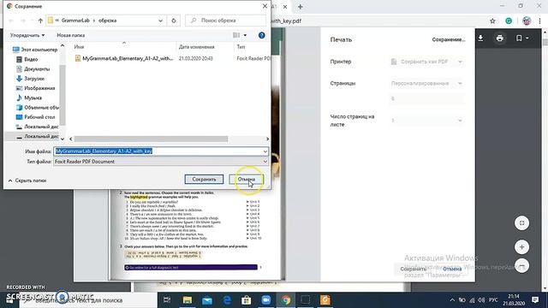
Task: Open the Принтер dropdown in print panel
Action: (x=426, y=62)
